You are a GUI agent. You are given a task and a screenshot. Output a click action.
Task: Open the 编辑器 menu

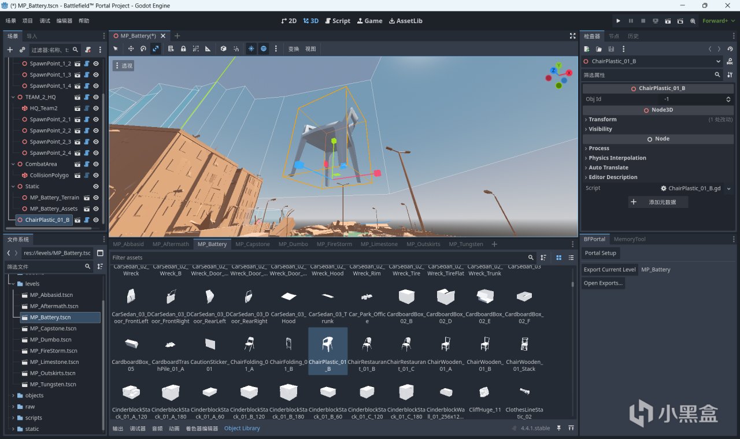pos(64,21)
